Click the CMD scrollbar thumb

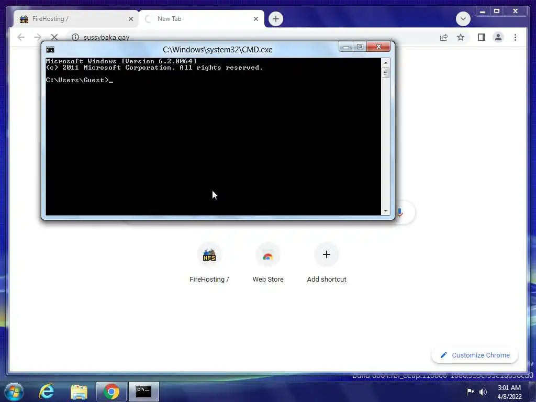[386, 73]
